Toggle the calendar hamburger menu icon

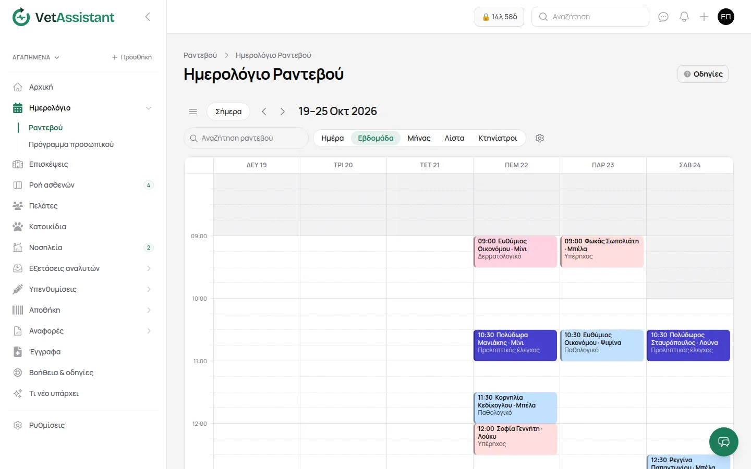click(193, 112)
